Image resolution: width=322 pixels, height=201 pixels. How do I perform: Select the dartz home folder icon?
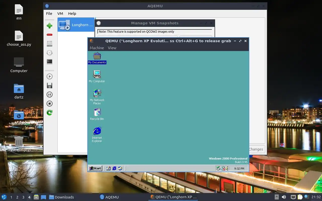click(19, 91)
